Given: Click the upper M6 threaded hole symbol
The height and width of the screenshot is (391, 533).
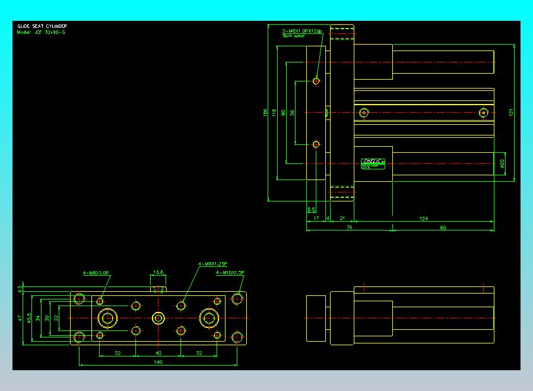Looking at the screenshot, I should click(x=316, y=81).
